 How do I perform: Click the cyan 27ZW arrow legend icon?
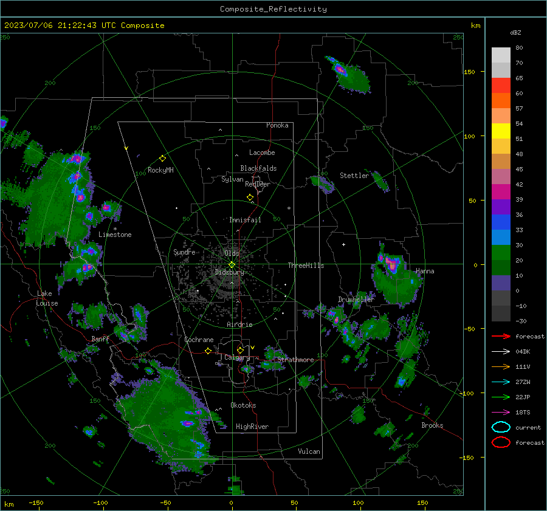tap(501, 382)
